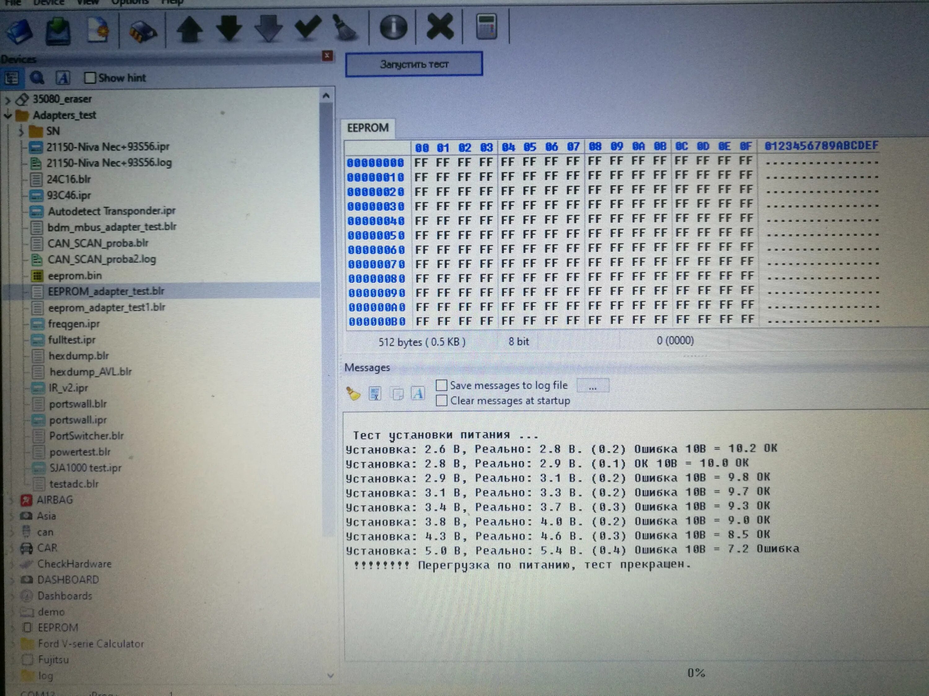The image size is (929, 696).
Task: Clear messages with the brush icon
Action: click(x=353, y=393)
